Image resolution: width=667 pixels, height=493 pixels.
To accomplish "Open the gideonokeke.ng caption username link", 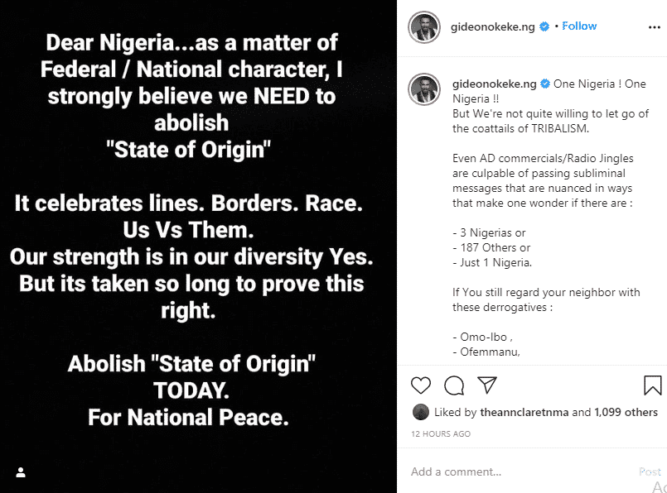I will [x=495, y=84].
